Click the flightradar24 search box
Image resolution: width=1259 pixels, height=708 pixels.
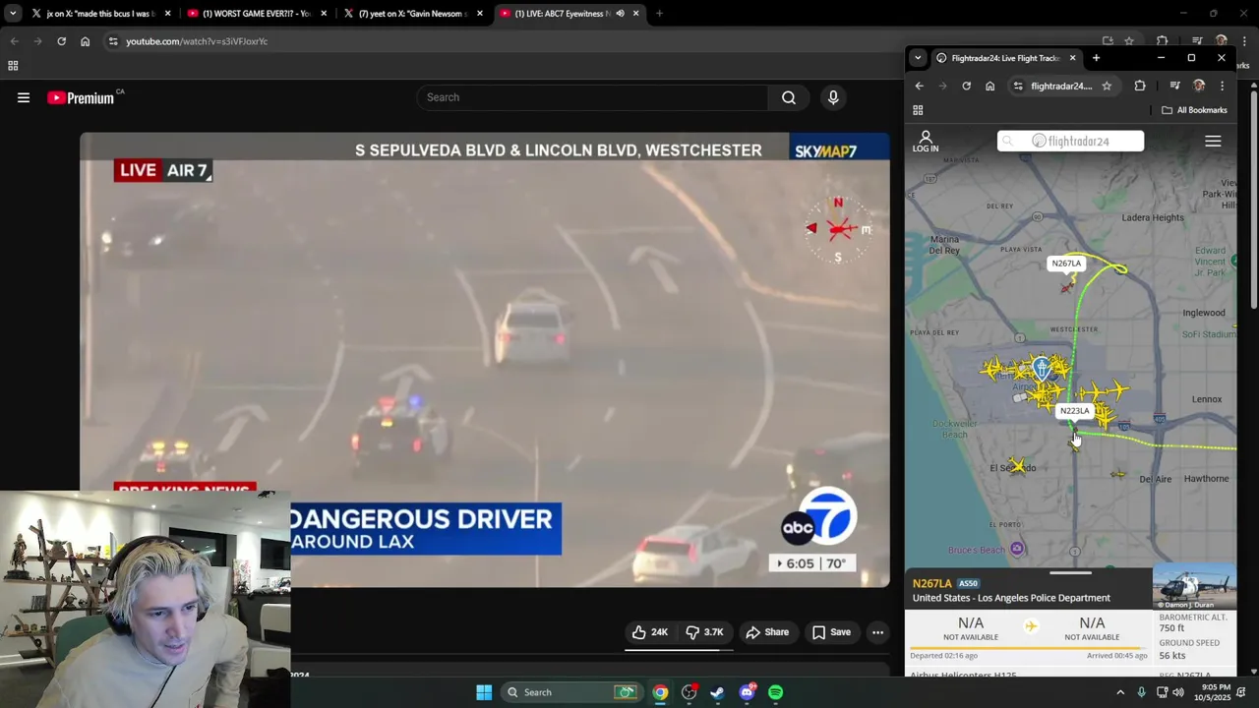pos(1070,141)
